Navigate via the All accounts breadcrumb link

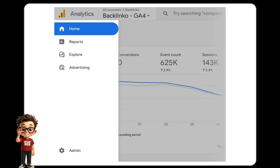(112, 10)
